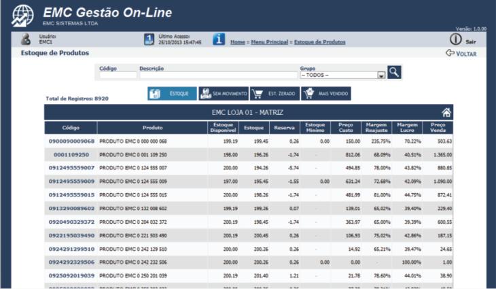Sort by Estoque Disponível column header
Image resolution: width=496 pixels, height=289 pixels.
pyautogui.click(x=224, y=128)
